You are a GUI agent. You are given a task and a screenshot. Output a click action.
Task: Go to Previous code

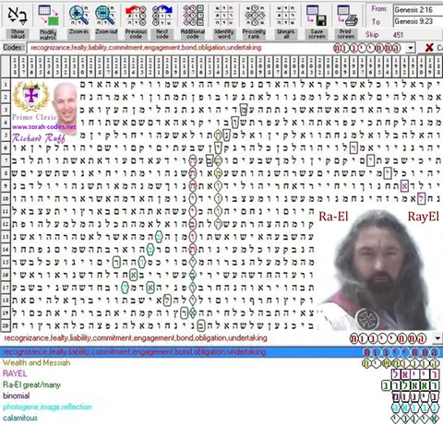[136, 16]
